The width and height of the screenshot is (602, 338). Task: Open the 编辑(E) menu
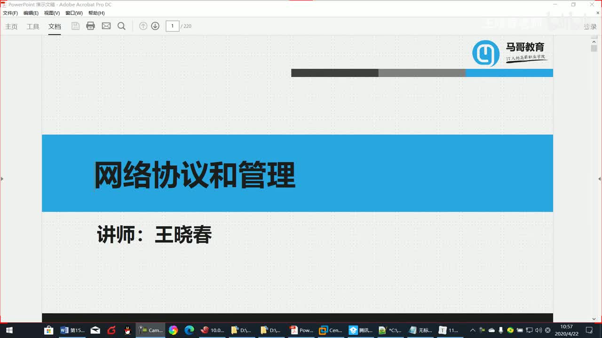coord(31,13)
